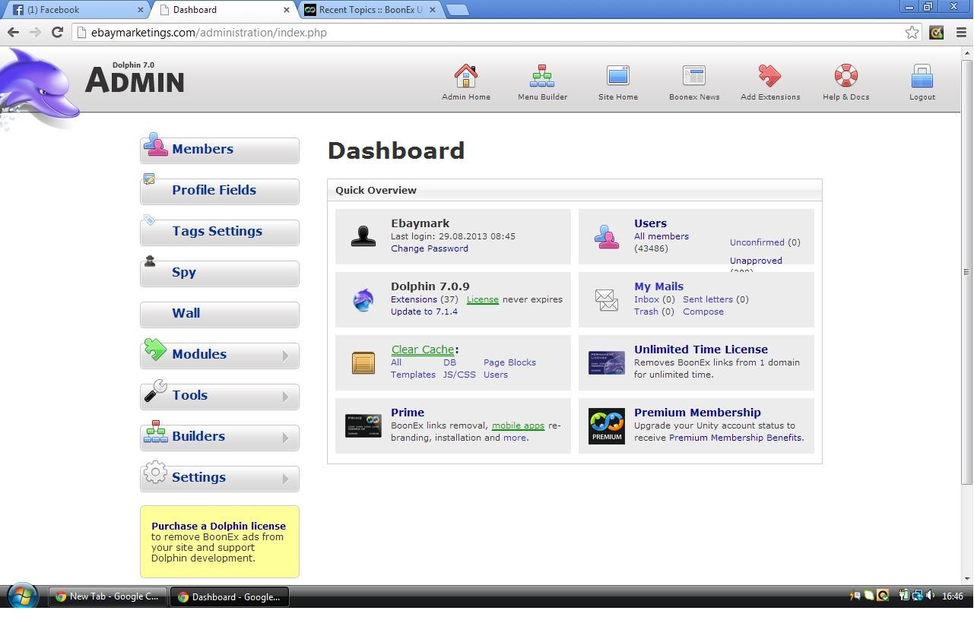Click the Admin Home house icon
Screen dimensions: 974x620
coord(466,76)
